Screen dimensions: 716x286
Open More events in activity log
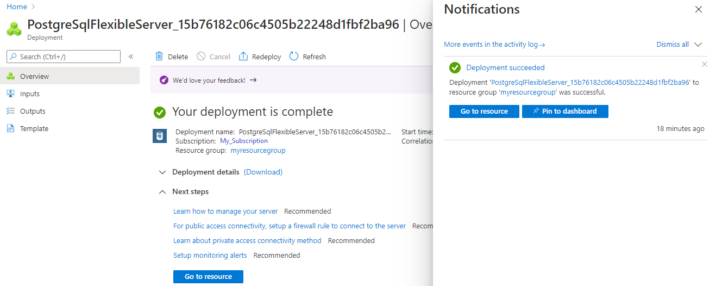pos(494,45)
